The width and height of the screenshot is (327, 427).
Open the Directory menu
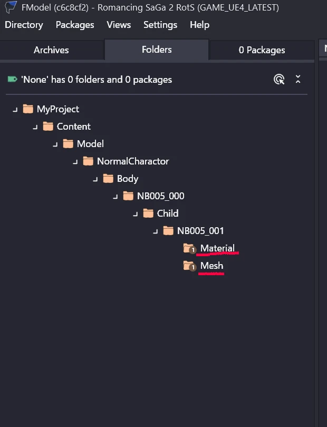click(24, 25)
